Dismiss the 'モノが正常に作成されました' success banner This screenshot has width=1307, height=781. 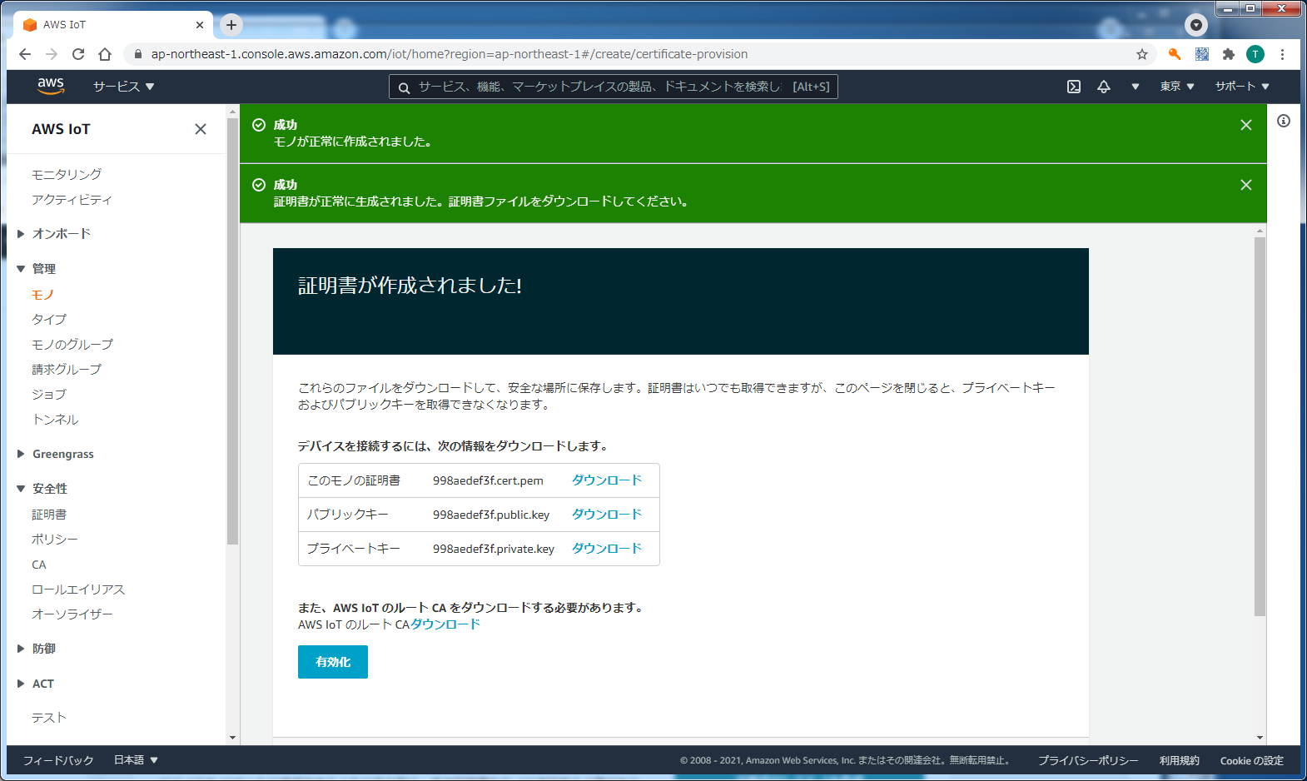pyautogui.click(x=1246, y=125)
